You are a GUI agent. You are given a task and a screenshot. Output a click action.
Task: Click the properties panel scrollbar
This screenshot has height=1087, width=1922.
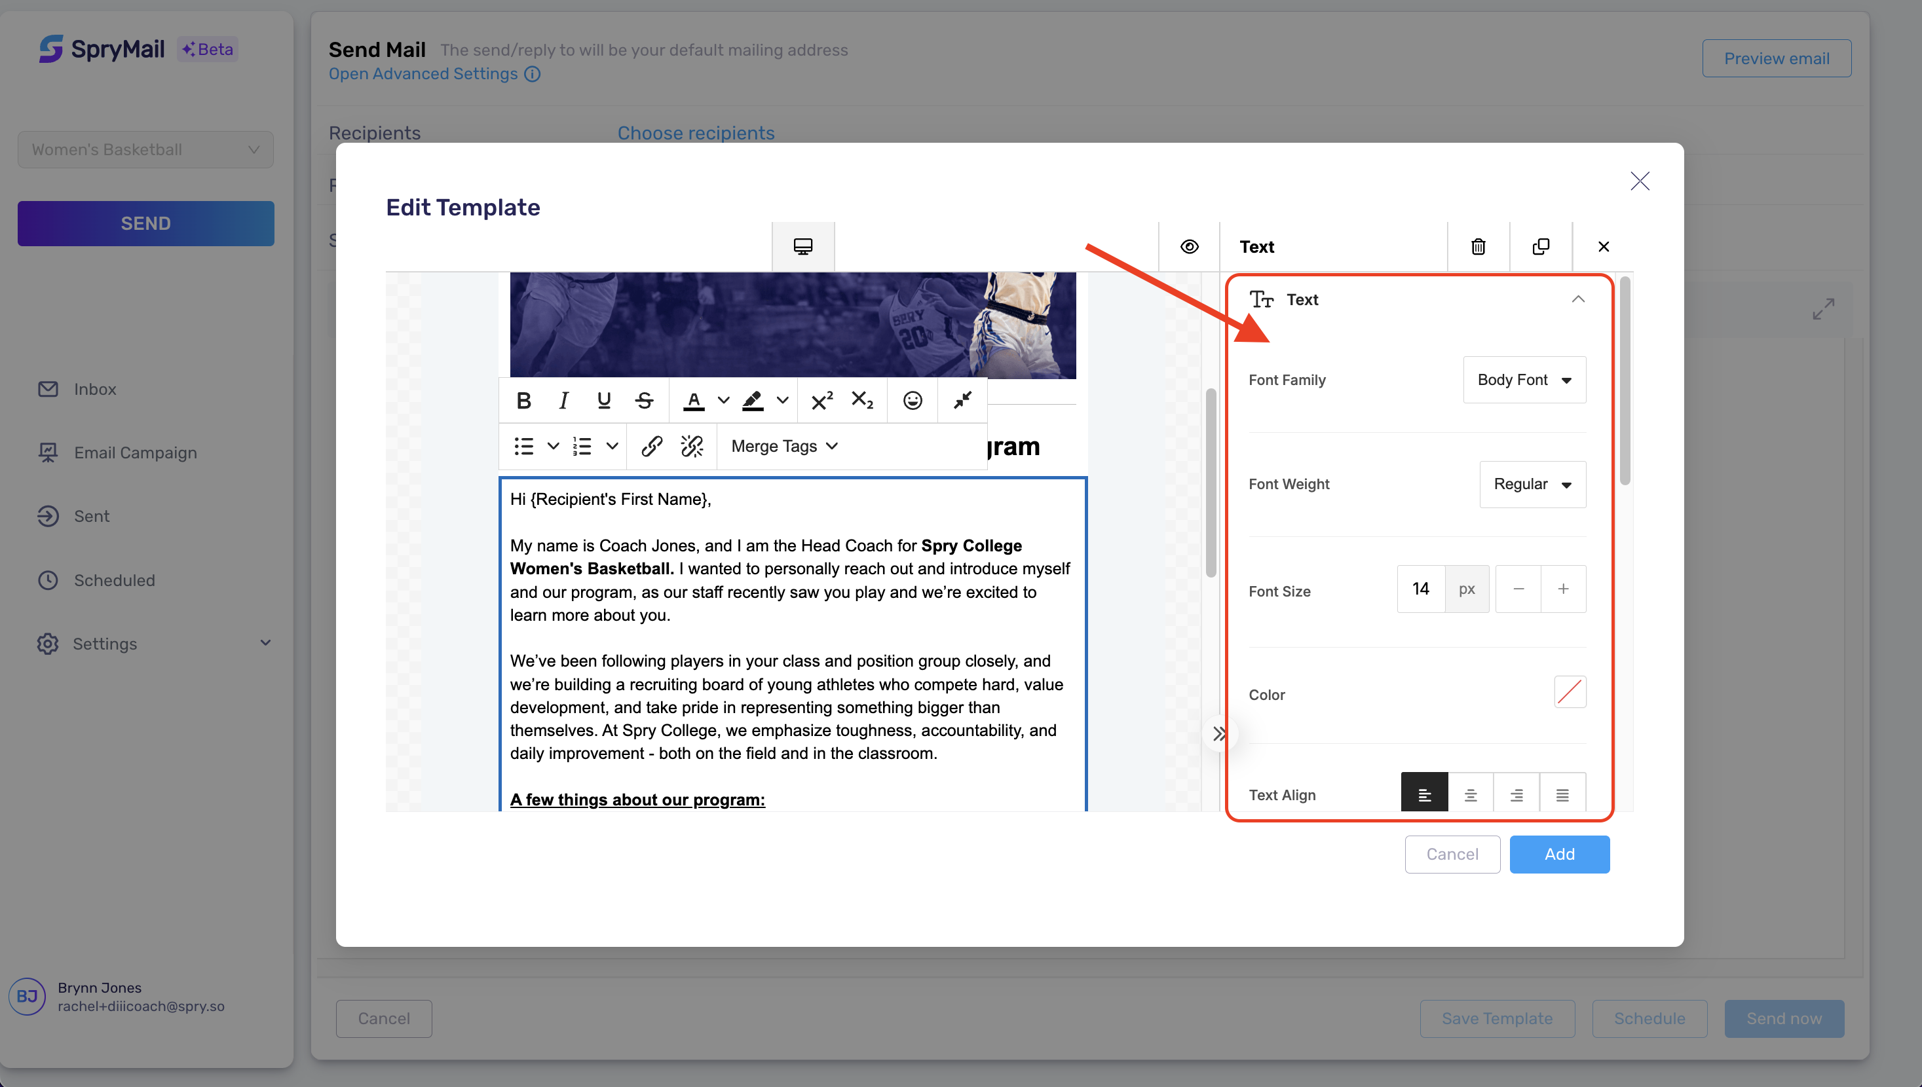coord(1625,380)
